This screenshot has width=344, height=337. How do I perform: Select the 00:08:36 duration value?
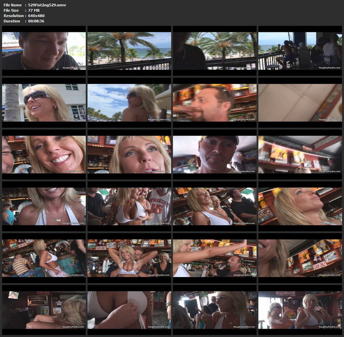coord(36,21)
